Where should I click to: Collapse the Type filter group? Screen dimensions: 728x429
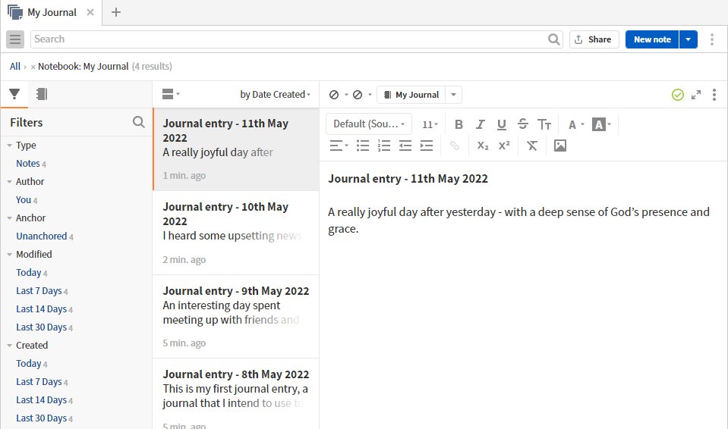9,146
